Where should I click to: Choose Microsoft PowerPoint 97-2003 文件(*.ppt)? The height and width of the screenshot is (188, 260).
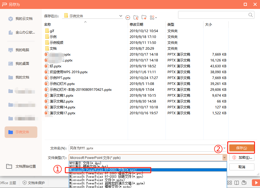[x=148, y=170]
